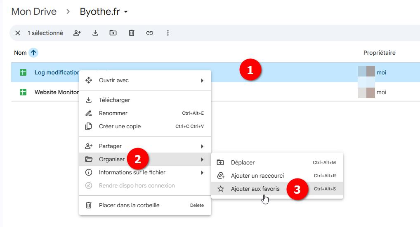Click the Drive shortcut icon beside Ajouter un raccourci

tap(220, 176)
